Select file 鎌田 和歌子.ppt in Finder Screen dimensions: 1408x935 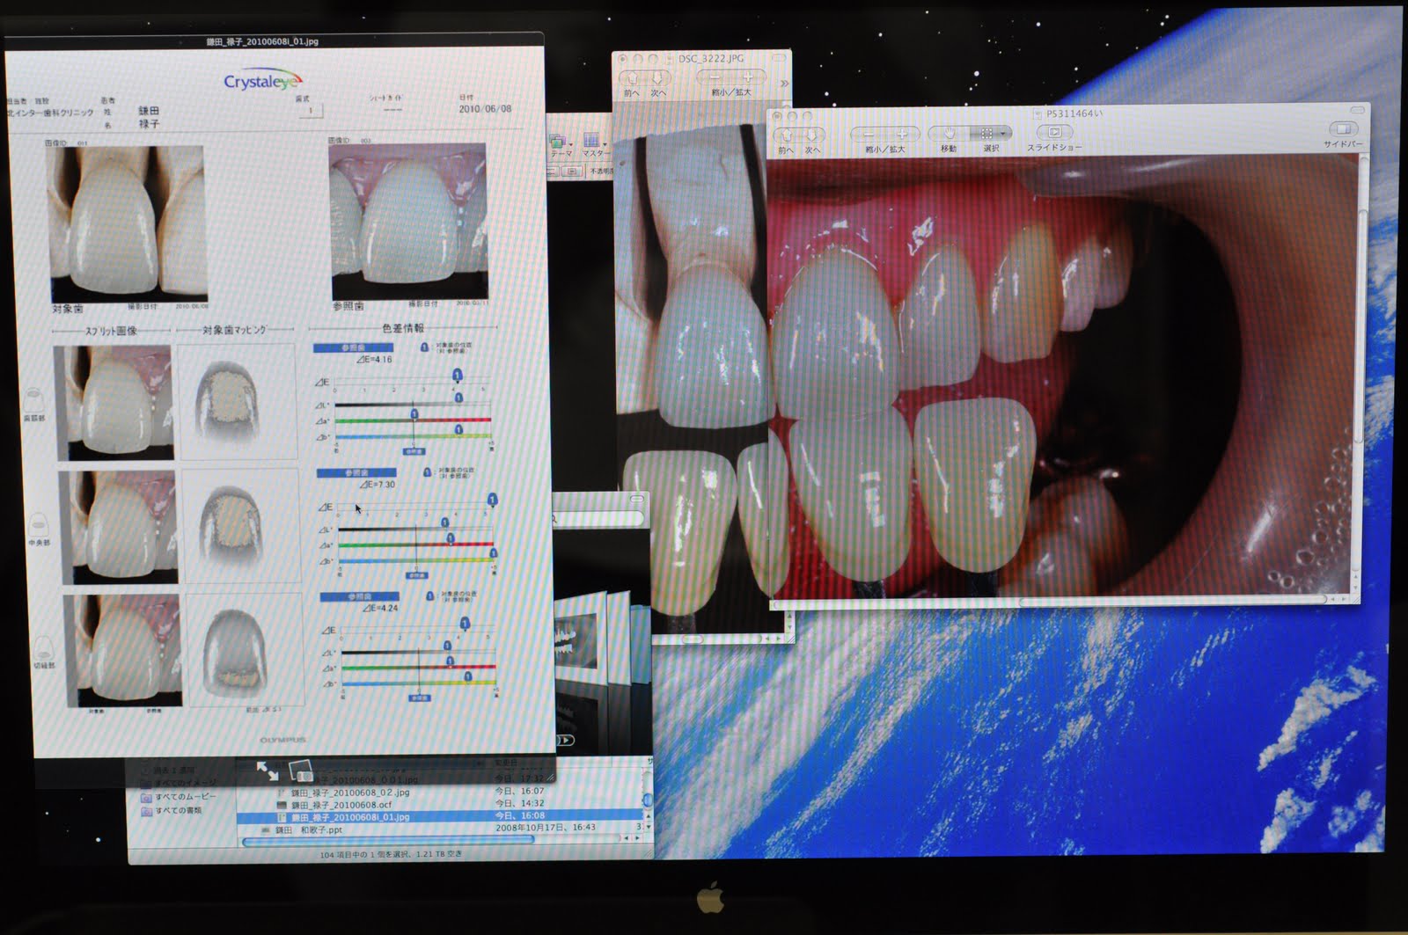pyautogui.click(x=309, y=829)
